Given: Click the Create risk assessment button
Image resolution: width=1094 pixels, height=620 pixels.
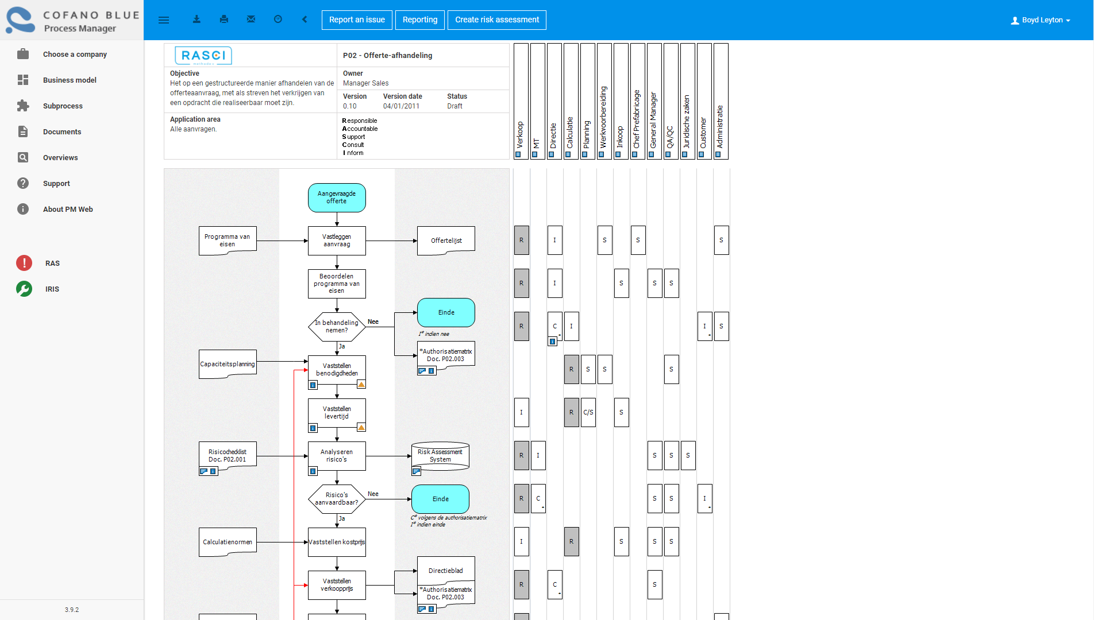Looking at the screenshot, I should pos(497,20).
